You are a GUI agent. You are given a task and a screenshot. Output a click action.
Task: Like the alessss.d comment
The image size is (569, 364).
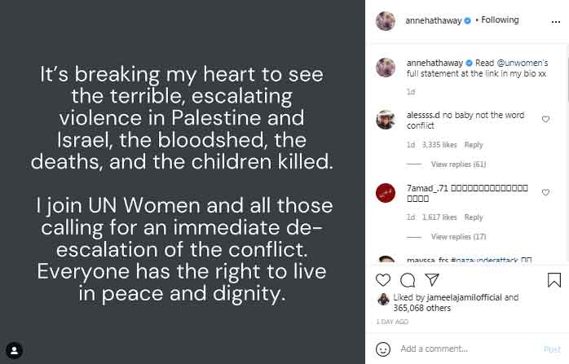coord(545,119)
